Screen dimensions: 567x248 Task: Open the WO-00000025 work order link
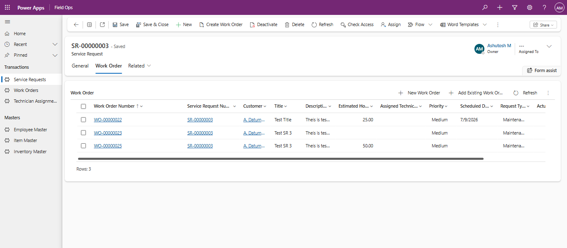[108, 146]
